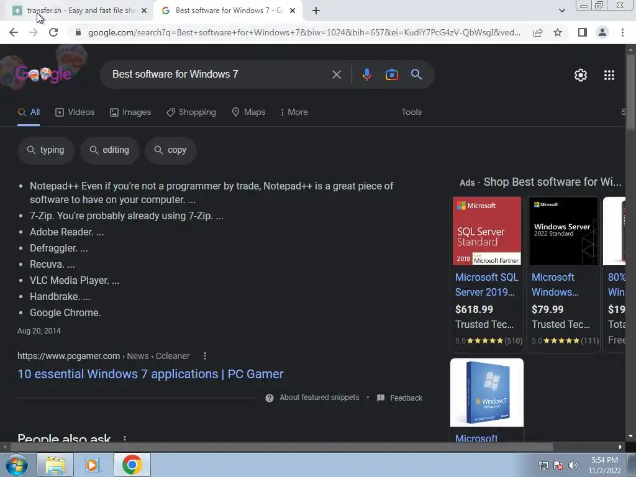Open 10 essential Windows 7 applications link
This screenshot has height=477, width=636.
tap(150, 374)
